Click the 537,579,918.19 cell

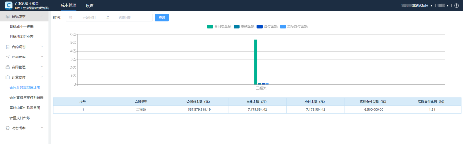[x=199, y=109]
